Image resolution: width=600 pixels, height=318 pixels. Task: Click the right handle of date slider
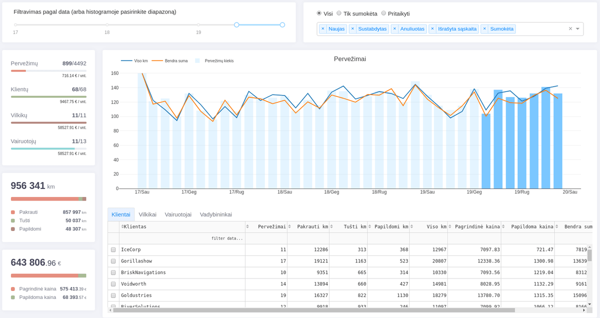tap(282, 24)
